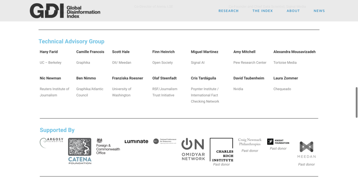The image size is (358, 182).
Task: Click Past donor label under Meedan
Action: pyautogui.click(x=306, y=164)
